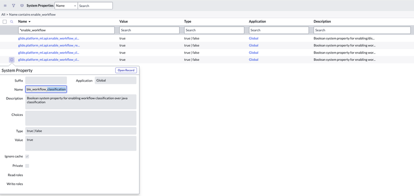Open the Global link in the enable_workflow_re row
The width and height of the screenshot is (414, 196).
(254, 45)
